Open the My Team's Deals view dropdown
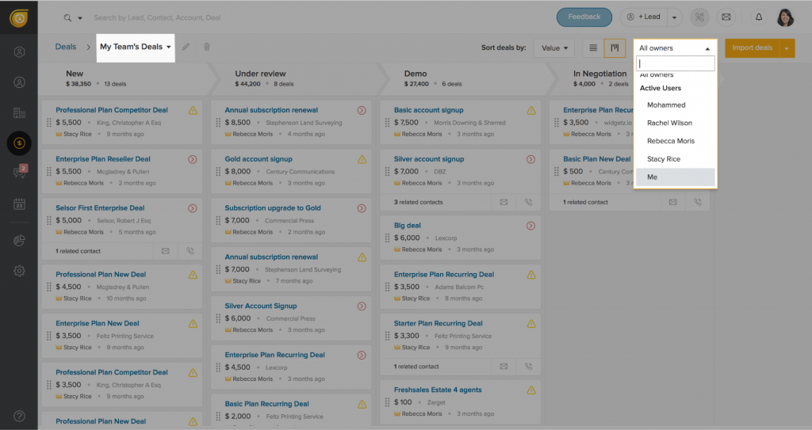This screenshot has width=812, height=430. coord(135,47)
